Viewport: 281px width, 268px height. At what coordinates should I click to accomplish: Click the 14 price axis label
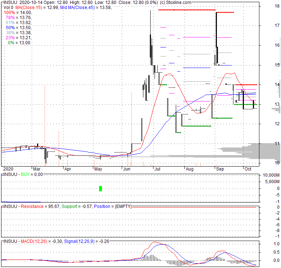point(277,85)
